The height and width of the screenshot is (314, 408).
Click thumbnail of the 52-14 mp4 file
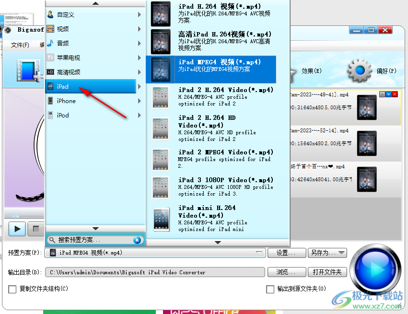tap(367, 143)
